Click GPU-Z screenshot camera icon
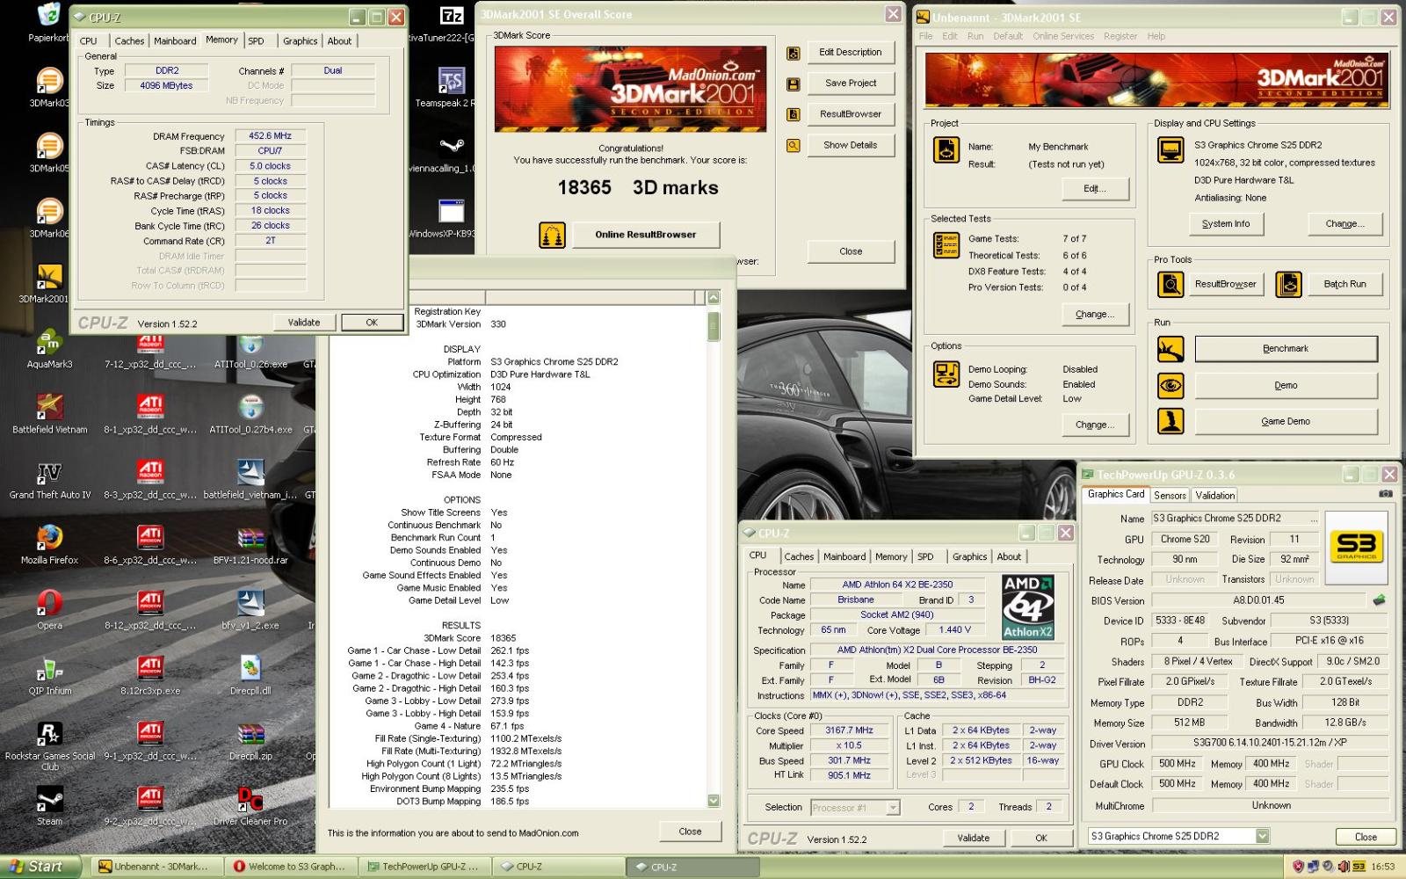 [x=1385, y=494]
